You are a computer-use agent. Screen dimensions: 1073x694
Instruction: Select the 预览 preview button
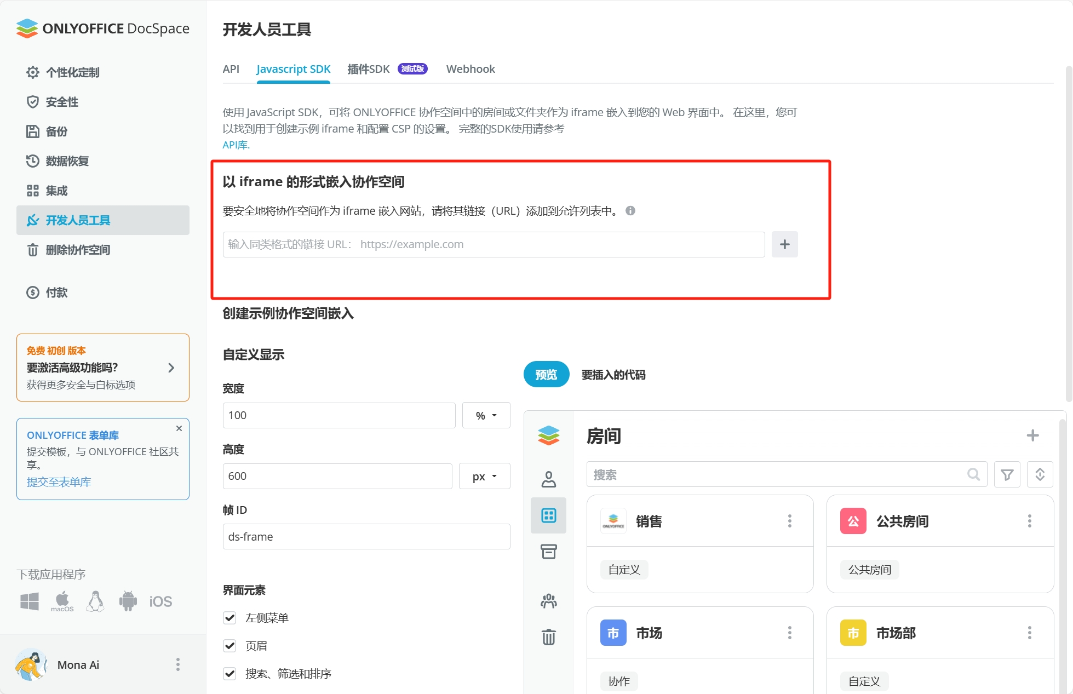(x=546, y=375)
